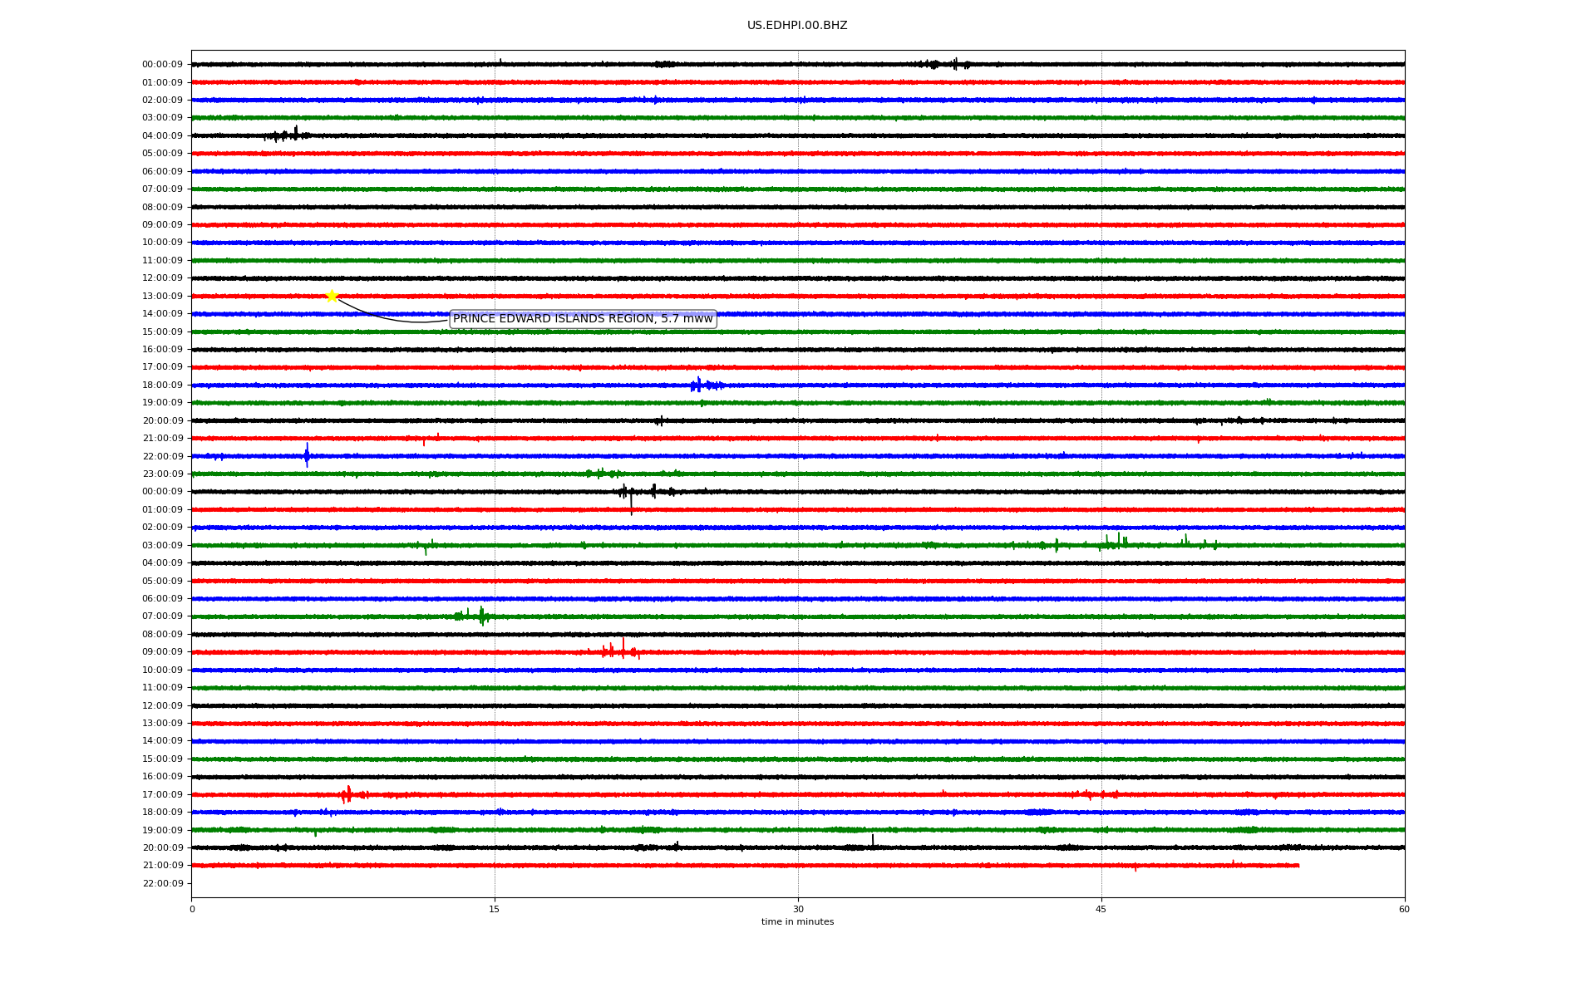This screenshot has width=1596, height=997.
Task: Click the blue spike on the 22:00:09 trace
Action: 307,455
